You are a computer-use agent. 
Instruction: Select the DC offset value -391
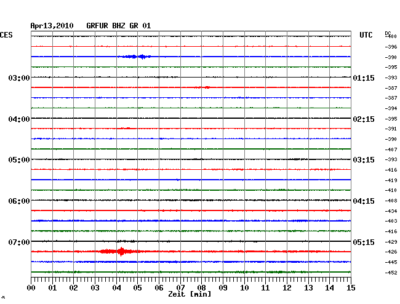391,129
